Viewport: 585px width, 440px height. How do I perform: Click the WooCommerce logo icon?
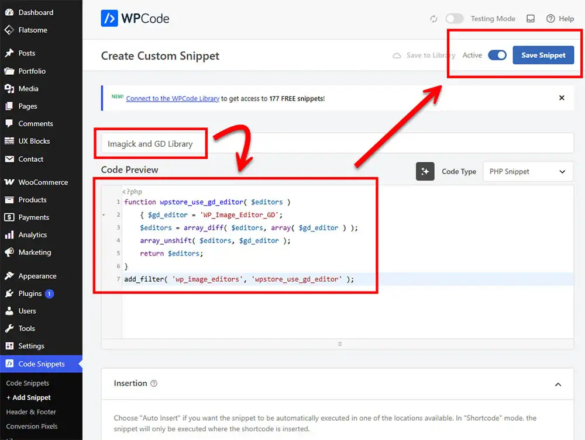tap(9, 182)
